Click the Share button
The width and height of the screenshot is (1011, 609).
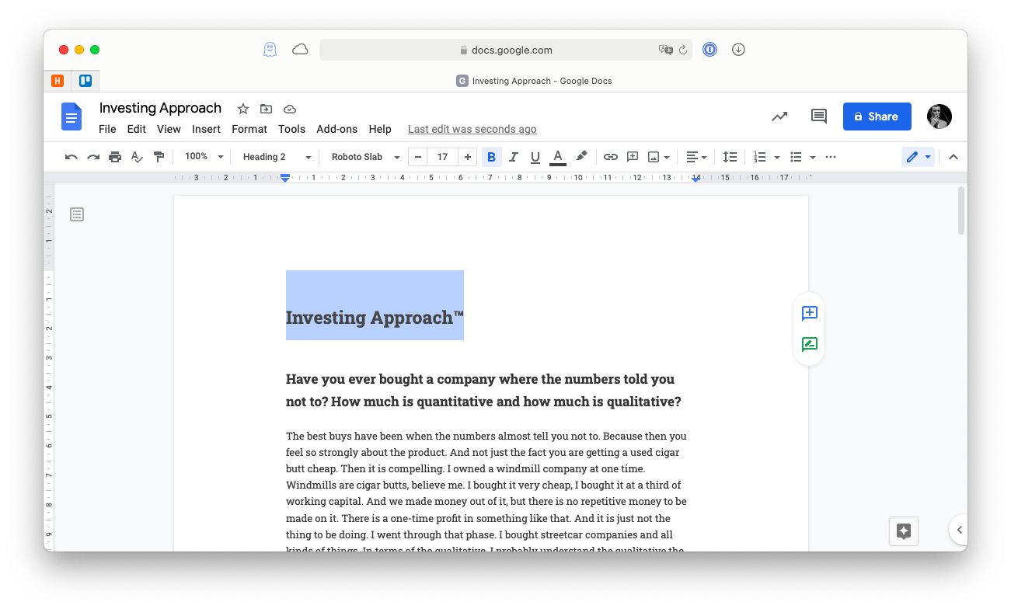tap(877, 116)
